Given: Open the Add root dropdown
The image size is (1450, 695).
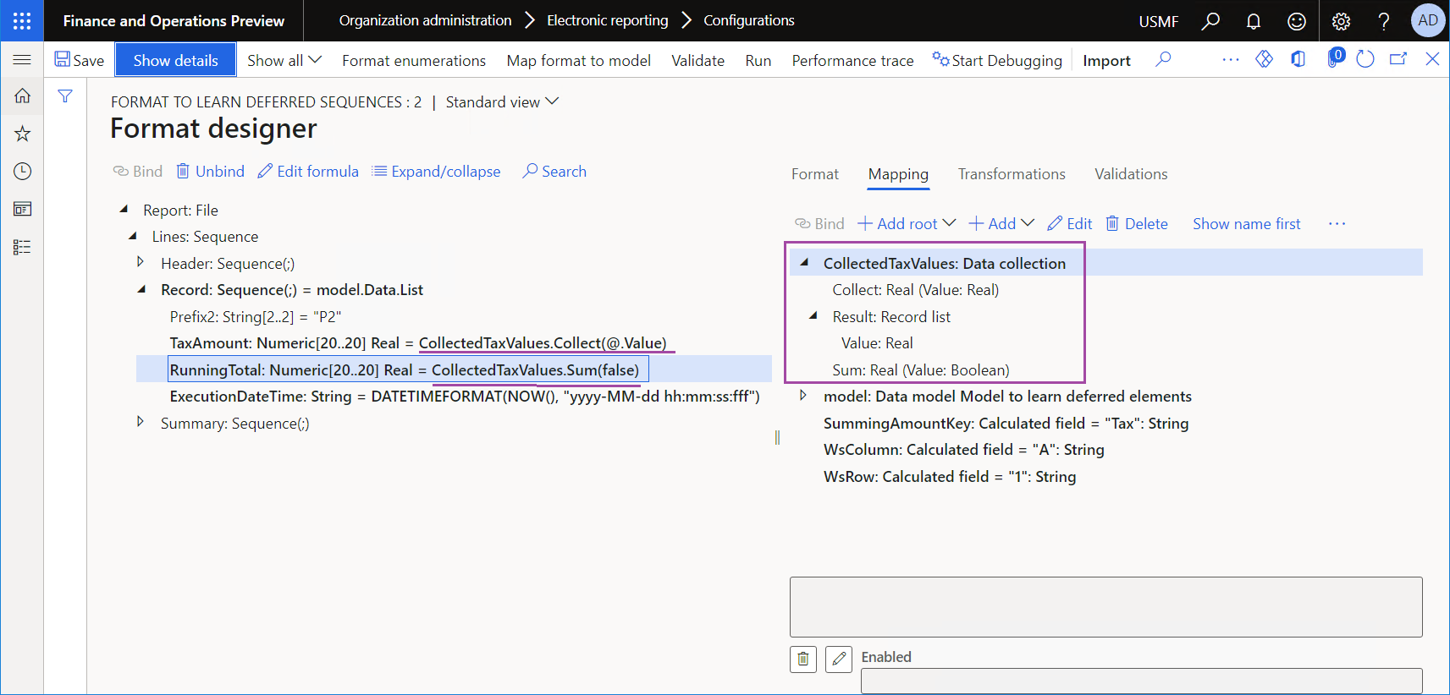Looking at the screenshot, I should pos(907,223).
